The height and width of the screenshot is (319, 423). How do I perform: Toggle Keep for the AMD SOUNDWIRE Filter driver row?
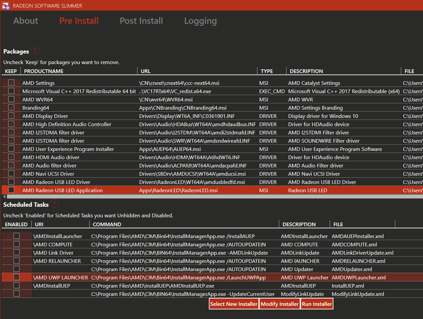coord(11,140)
